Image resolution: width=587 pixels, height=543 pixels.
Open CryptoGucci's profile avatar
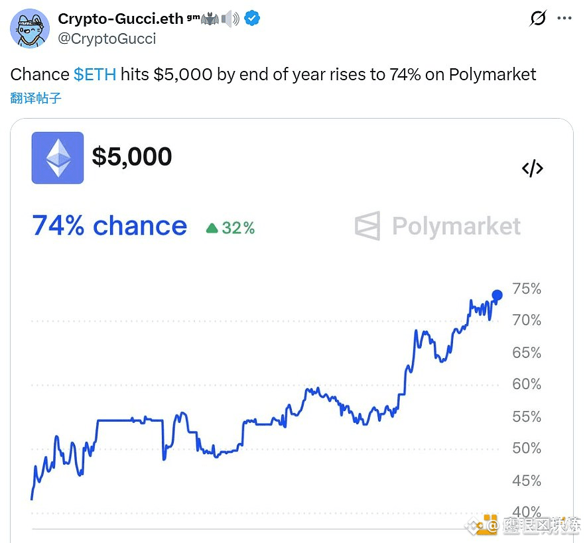point(30,29)
